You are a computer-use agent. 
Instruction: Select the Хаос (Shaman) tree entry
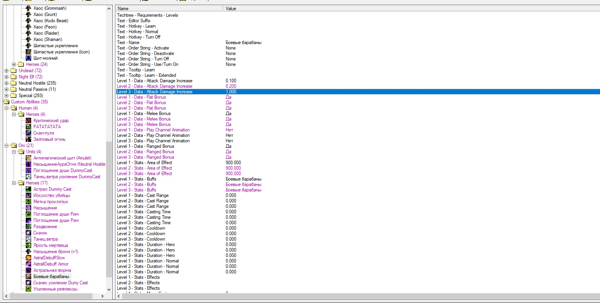[x=48, y=39]
